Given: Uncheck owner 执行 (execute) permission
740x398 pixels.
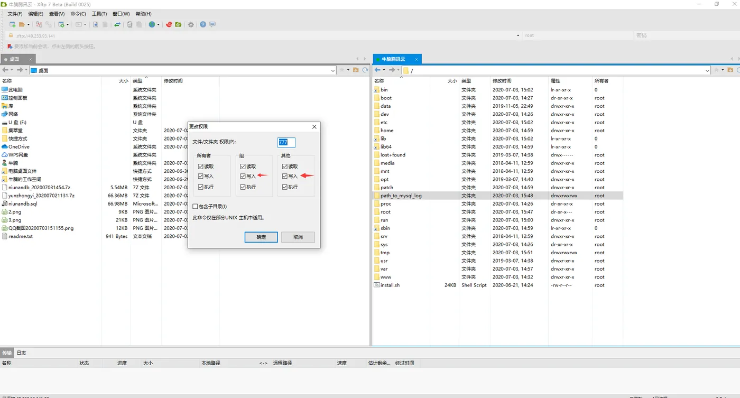Looking at the screenshot, I should tap(201, 187).
